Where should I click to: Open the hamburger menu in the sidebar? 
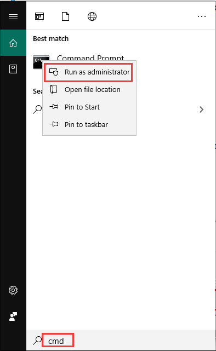click(x=13, y=16)
